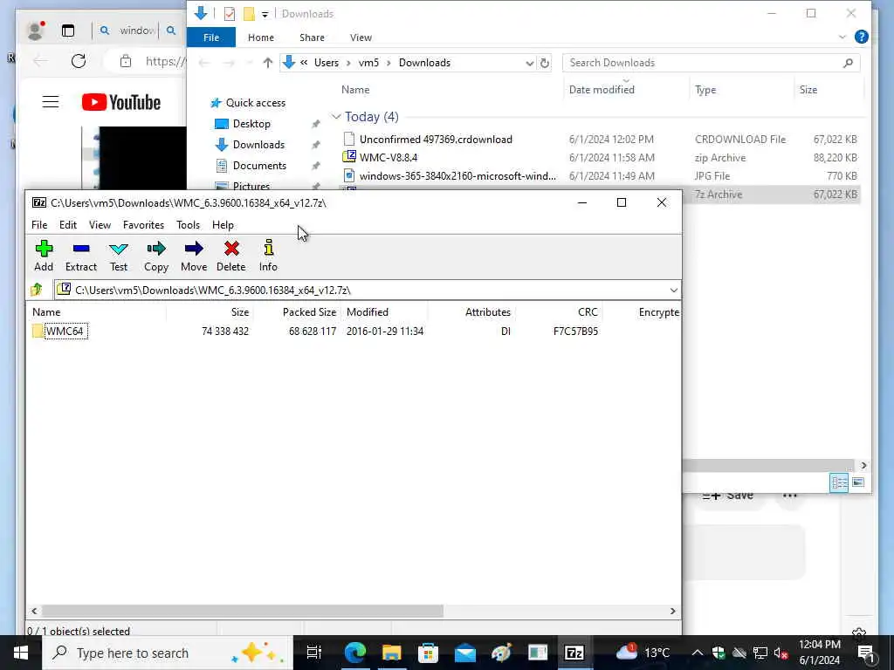Click left arrow of 7-Zip horizontal scrollbar
Viewport: 894px width, 670px height.
tap(34, 611)
